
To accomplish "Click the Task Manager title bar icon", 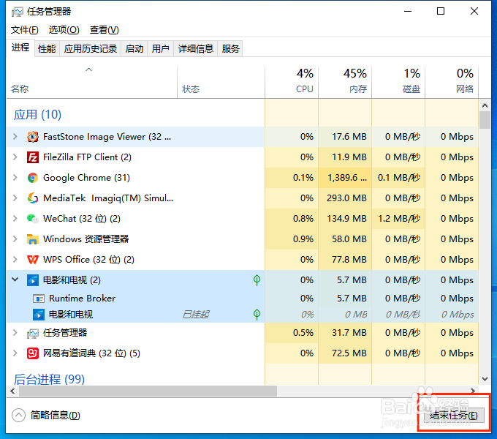I will pyautogui.click(x=17, y=12).
